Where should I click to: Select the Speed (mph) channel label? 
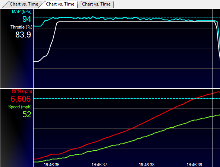click(20, 107)
